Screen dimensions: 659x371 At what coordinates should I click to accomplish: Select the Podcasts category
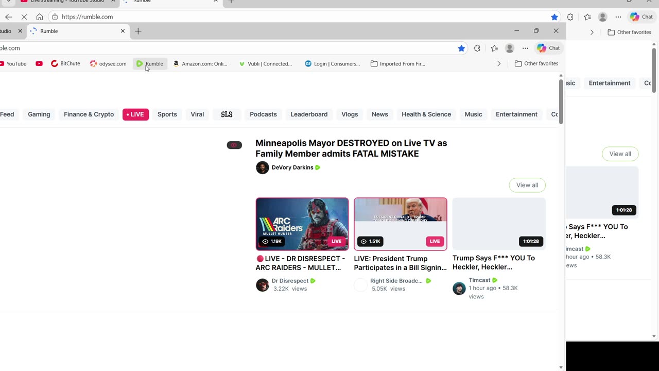[x=263, y=114]
